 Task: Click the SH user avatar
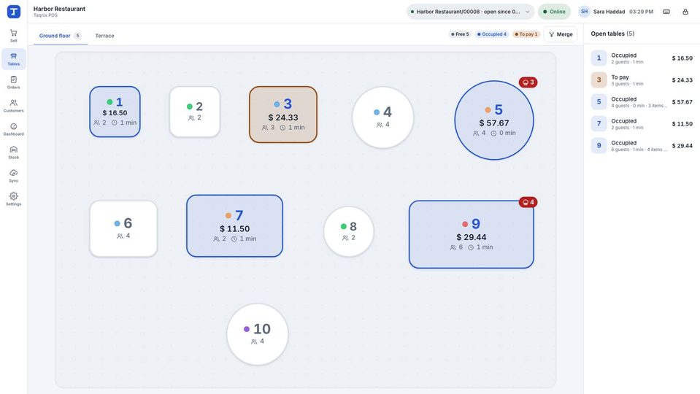(584, 12)
